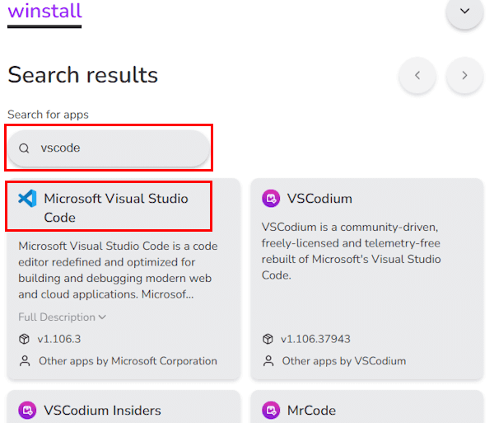Expand the Full Description section
The image size is (494, 423).
click(x=63, y=317)
